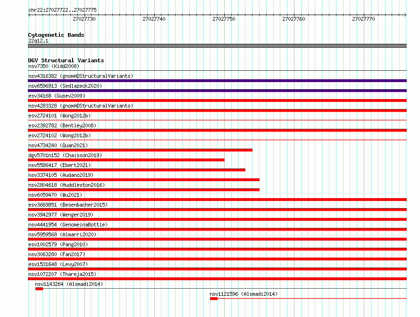Select the nsv4734240 (Quan2021) label
The image size is (420, 317).
coord(58,145)
